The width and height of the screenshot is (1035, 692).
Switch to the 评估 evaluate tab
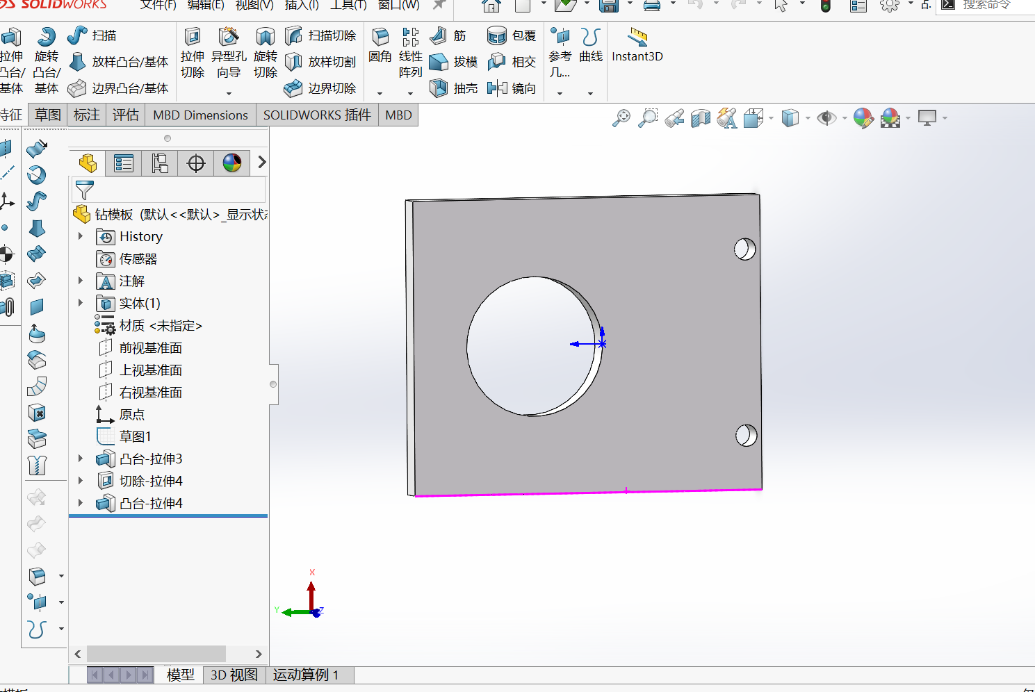[x=126, y=115]
